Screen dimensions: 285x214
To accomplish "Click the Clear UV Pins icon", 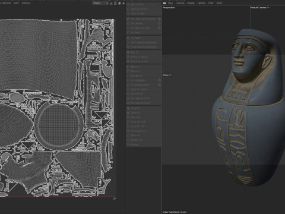I will [x=128, y=14].
